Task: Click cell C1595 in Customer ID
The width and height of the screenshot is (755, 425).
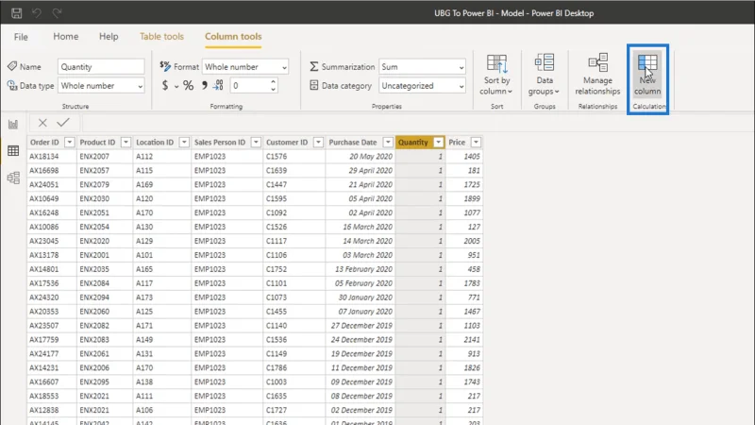Action: (294, 198)
